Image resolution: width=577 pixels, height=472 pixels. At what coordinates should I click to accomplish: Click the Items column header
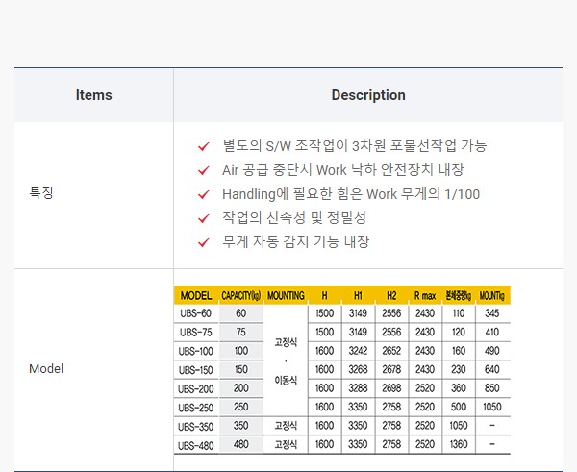93,95
